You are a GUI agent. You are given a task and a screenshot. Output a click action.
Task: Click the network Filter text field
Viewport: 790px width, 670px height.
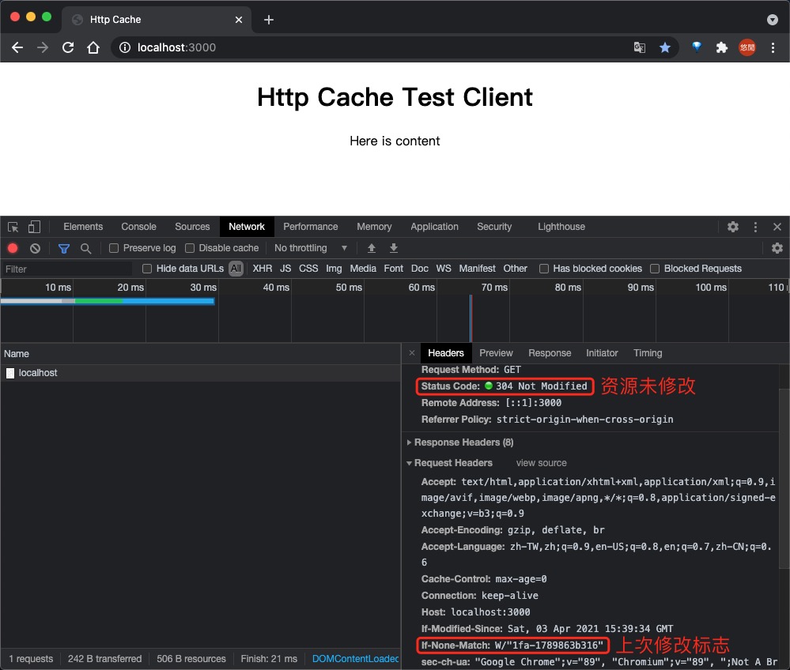pos(67,269)
